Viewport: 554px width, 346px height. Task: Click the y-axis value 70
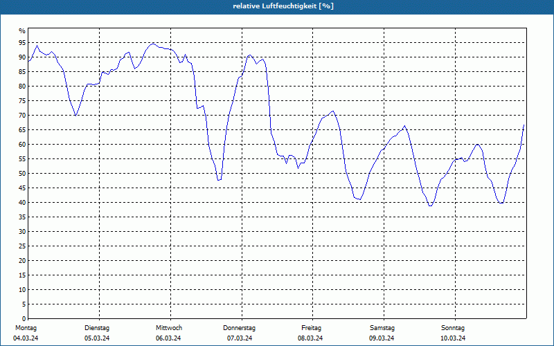point(22,116)
